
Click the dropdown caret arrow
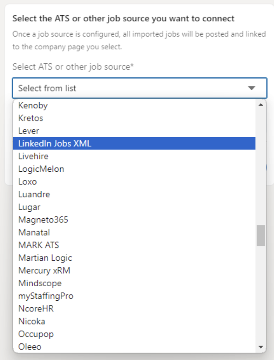pos(251,88)
